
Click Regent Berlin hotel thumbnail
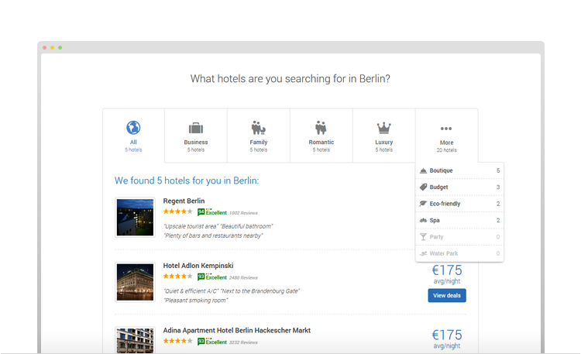pyautogui.click(x=135, y=217)
